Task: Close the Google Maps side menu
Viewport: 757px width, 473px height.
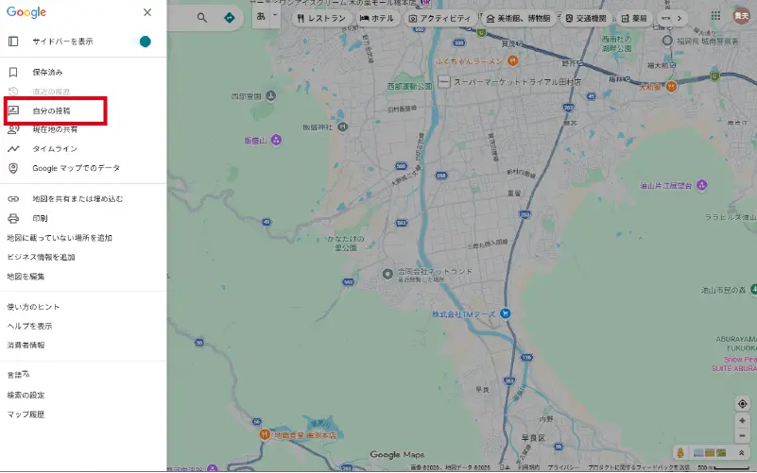Action: [x=146, y=12]
